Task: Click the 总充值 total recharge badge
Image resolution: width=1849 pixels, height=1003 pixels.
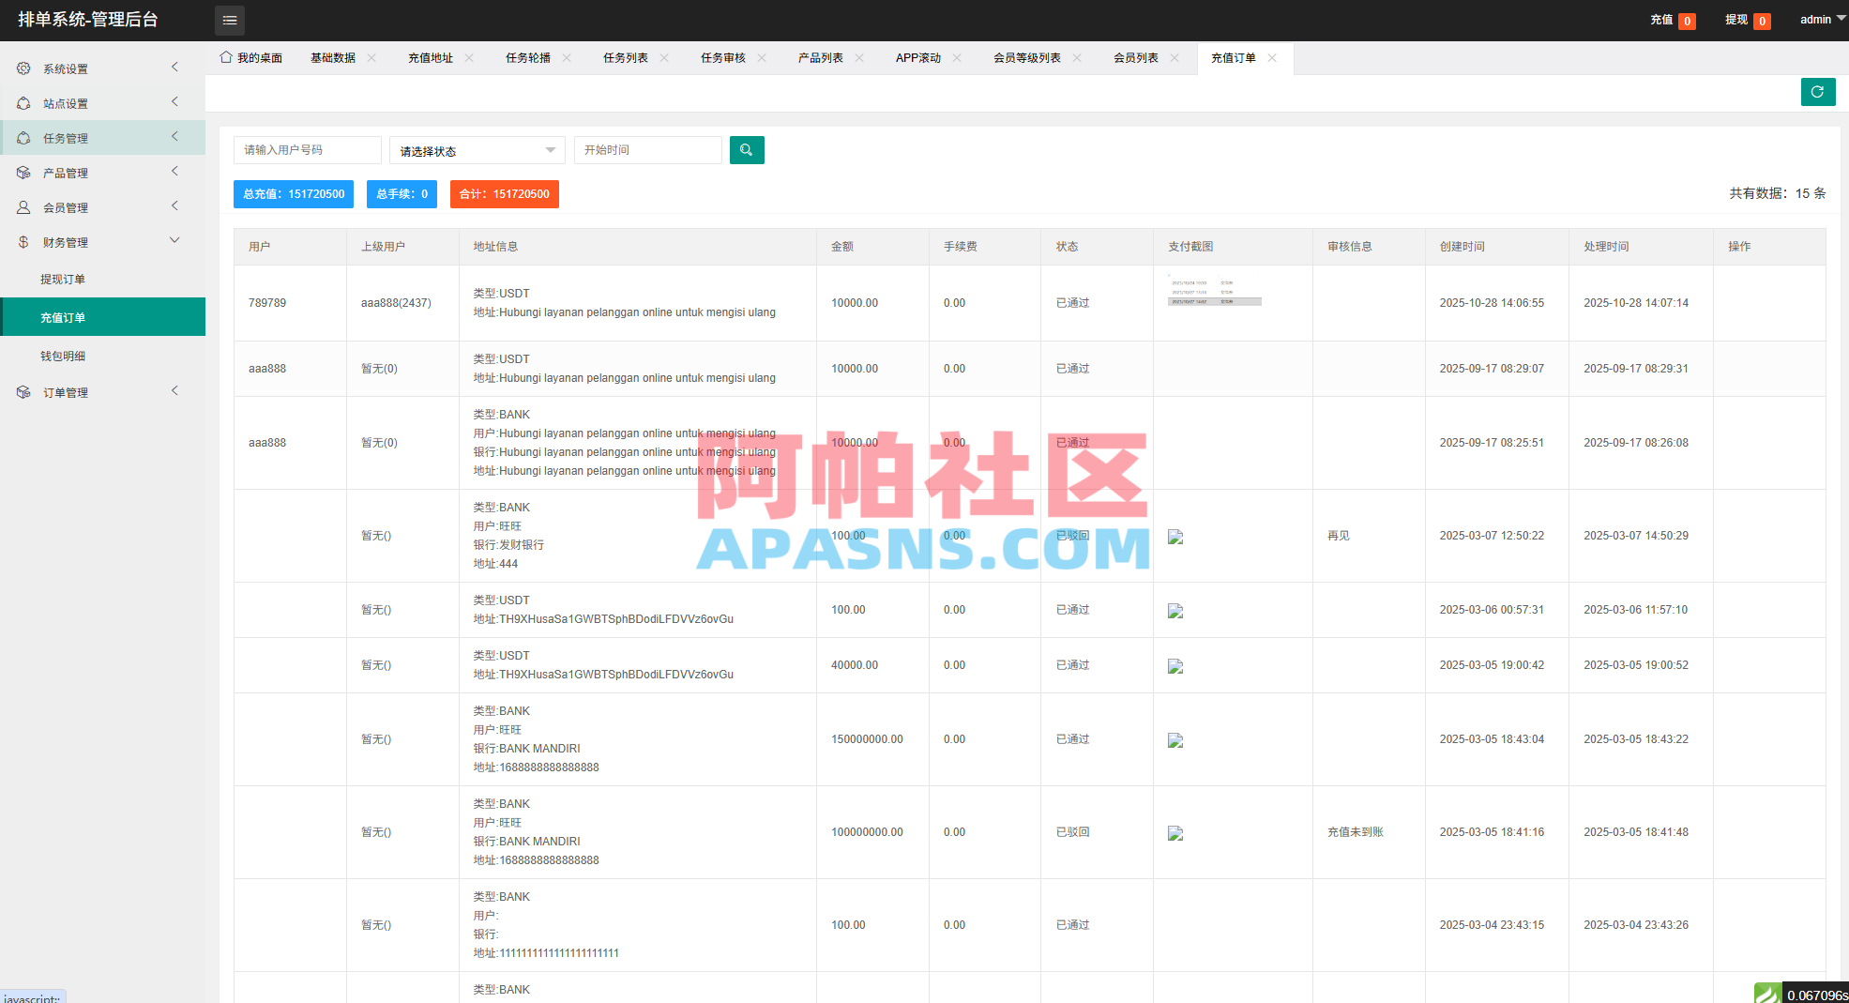Action: point(294,194)
